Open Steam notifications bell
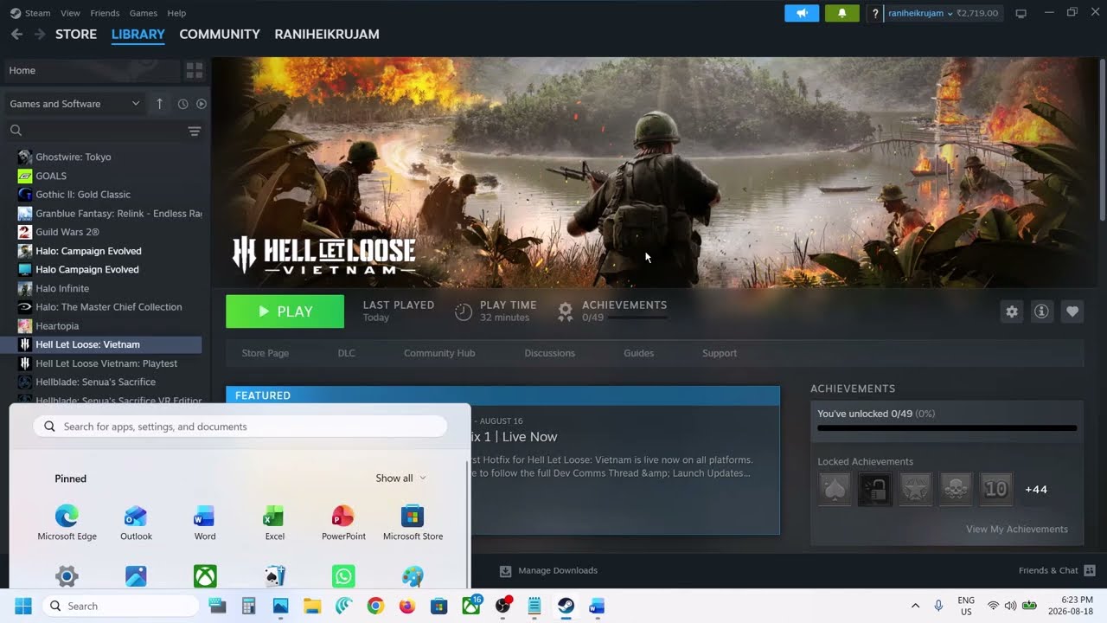The image size is (1107, 623). [842, 13]
